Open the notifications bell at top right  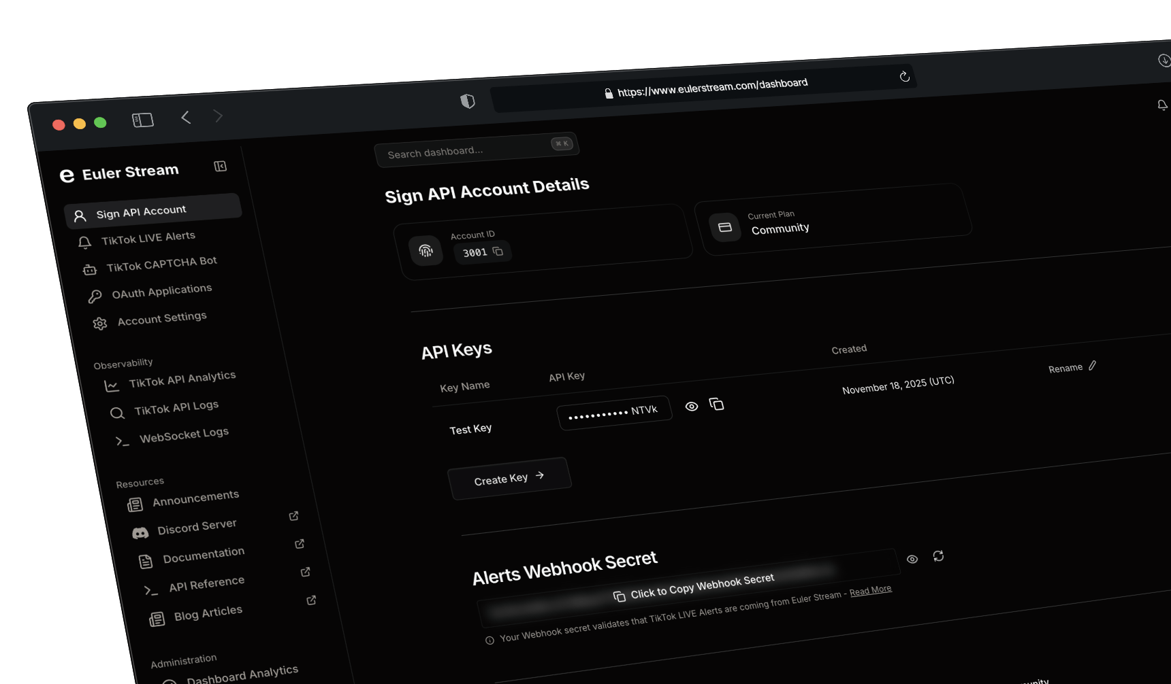[x=1162, y=105]
